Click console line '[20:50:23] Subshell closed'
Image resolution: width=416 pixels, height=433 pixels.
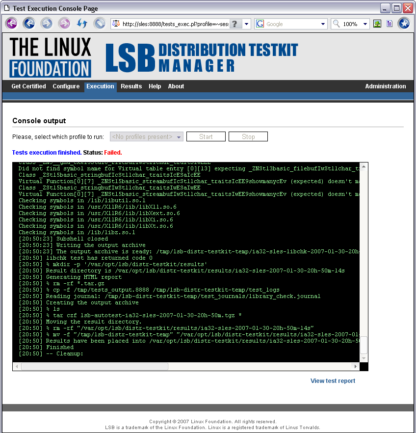point(63,239)
